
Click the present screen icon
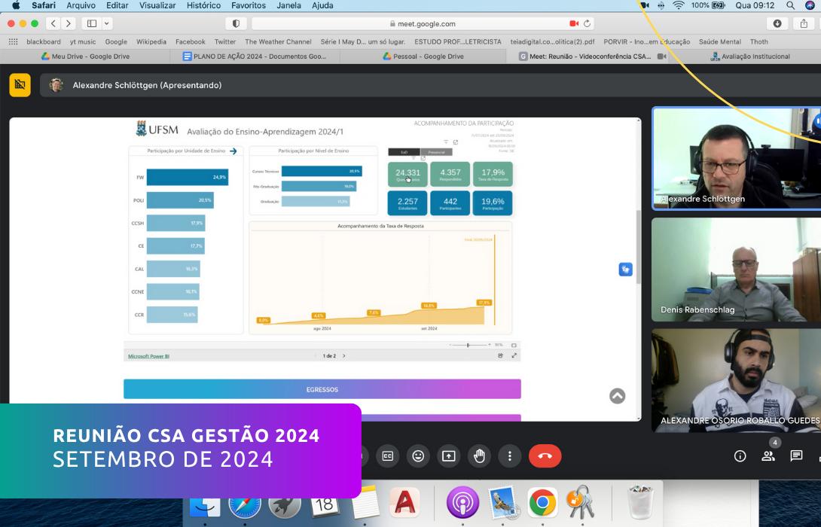tap(449, 455)
